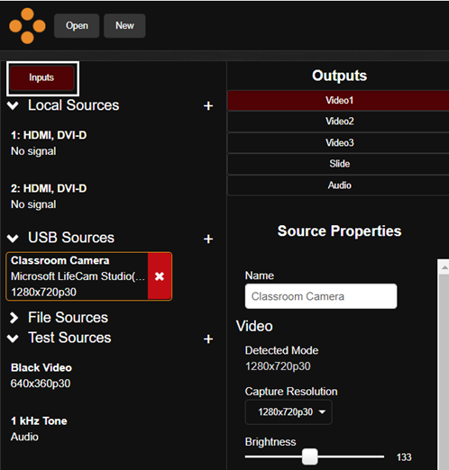Click the orange four-dot application logo
449x470 pixels.
[27, 26]
